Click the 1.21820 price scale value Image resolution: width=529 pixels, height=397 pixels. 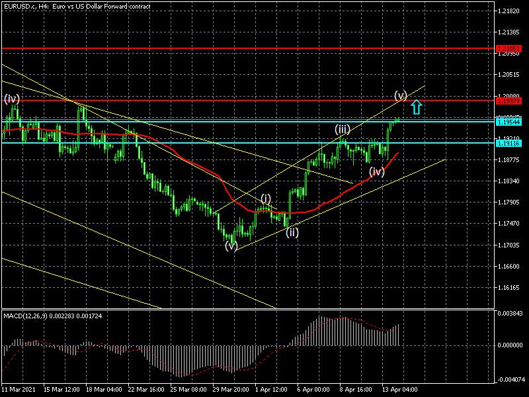point(509,11)
